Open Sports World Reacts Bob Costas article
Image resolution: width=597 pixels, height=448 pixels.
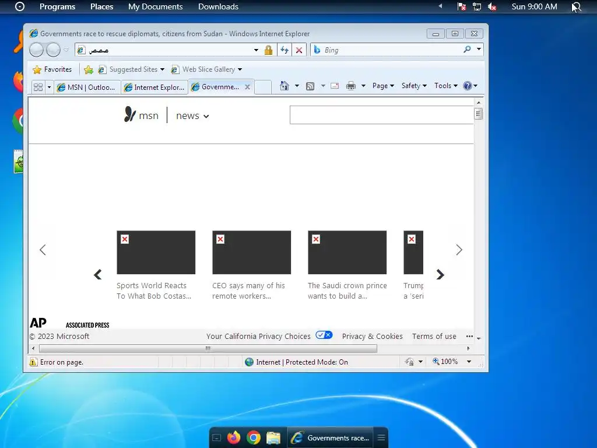pos(154,290)
